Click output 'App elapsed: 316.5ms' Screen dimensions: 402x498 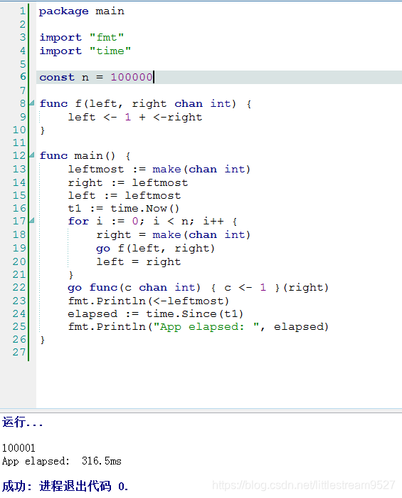(x=62, y=461)
